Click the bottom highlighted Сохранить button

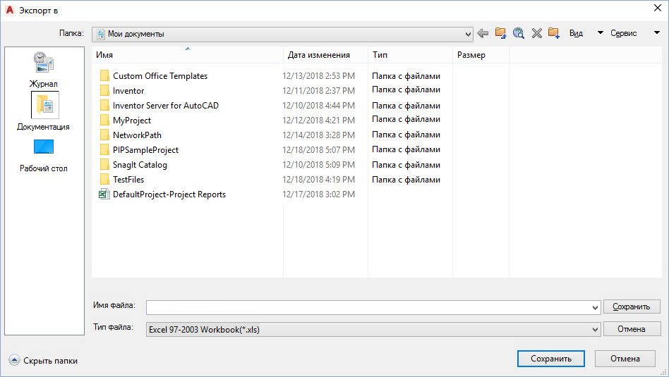point(551,359)
